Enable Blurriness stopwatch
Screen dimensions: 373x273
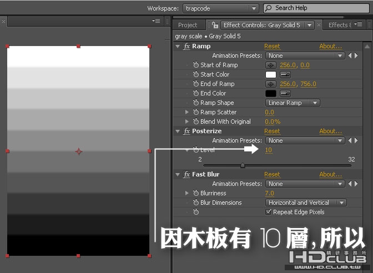click(196, 193)
